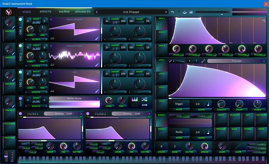
Task: Open OSC 1 Basic Shapes wavetable selector
Action: 74,19
